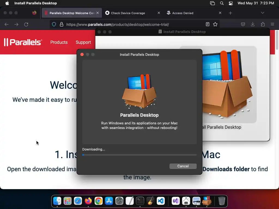This screenshot has width=279, height=209.
Task: Open App Store from the Dock
Action: (109, 201)
